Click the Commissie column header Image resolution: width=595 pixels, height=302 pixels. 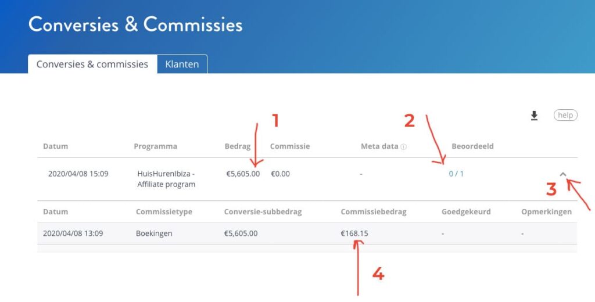coord(290,146)
